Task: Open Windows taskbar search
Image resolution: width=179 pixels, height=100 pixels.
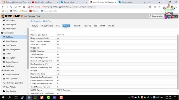Action: (x=10, y=97)
